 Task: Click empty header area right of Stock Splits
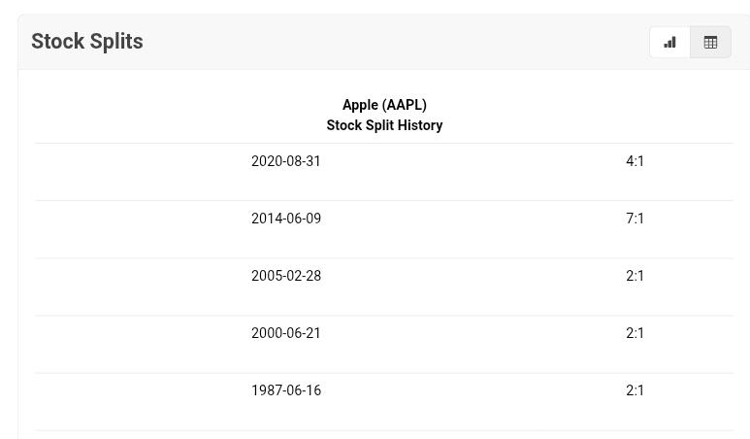pyautogui.click(x=388, y=42)
